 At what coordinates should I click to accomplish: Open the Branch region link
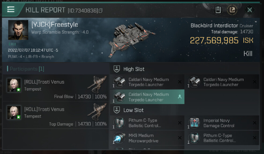pos(48,57)
